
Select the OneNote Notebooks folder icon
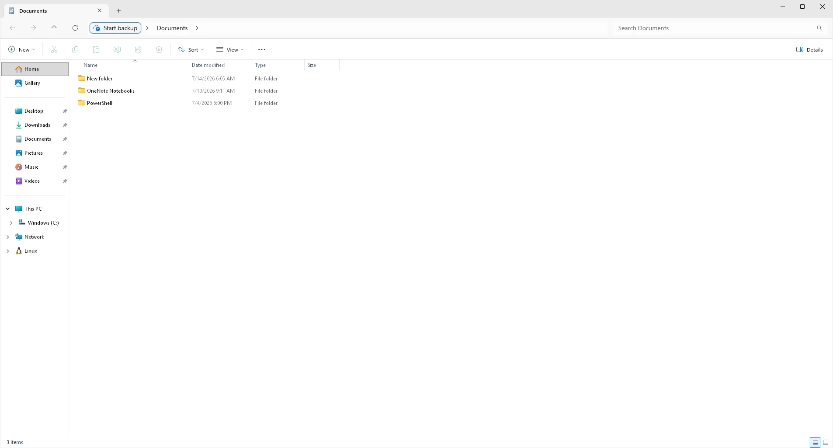tap(82, 90)
